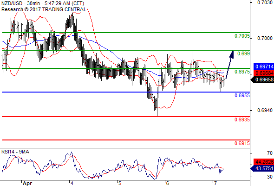Click the day 6 marker on time axis
This screenshot has width=274, height=186.
(x=168, y=183)
